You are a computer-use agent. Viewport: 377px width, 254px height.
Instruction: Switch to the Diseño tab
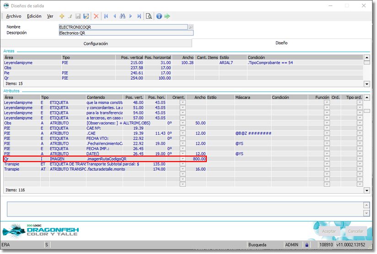pyautogui.click(x=281, y=43)
